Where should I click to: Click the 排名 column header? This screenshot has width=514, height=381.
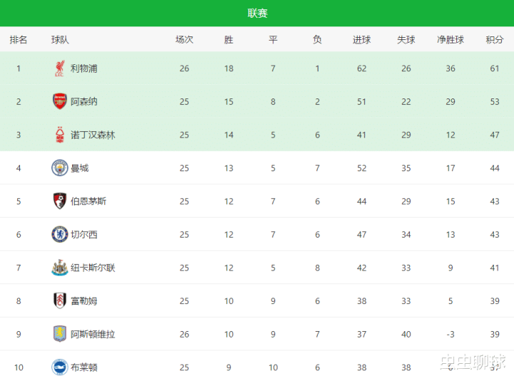click(x=19, y=40)
